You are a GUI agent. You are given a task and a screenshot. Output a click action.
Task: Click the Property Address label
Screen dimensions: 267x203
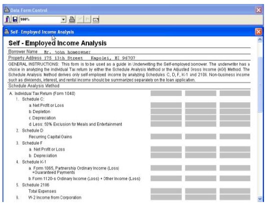25,58
